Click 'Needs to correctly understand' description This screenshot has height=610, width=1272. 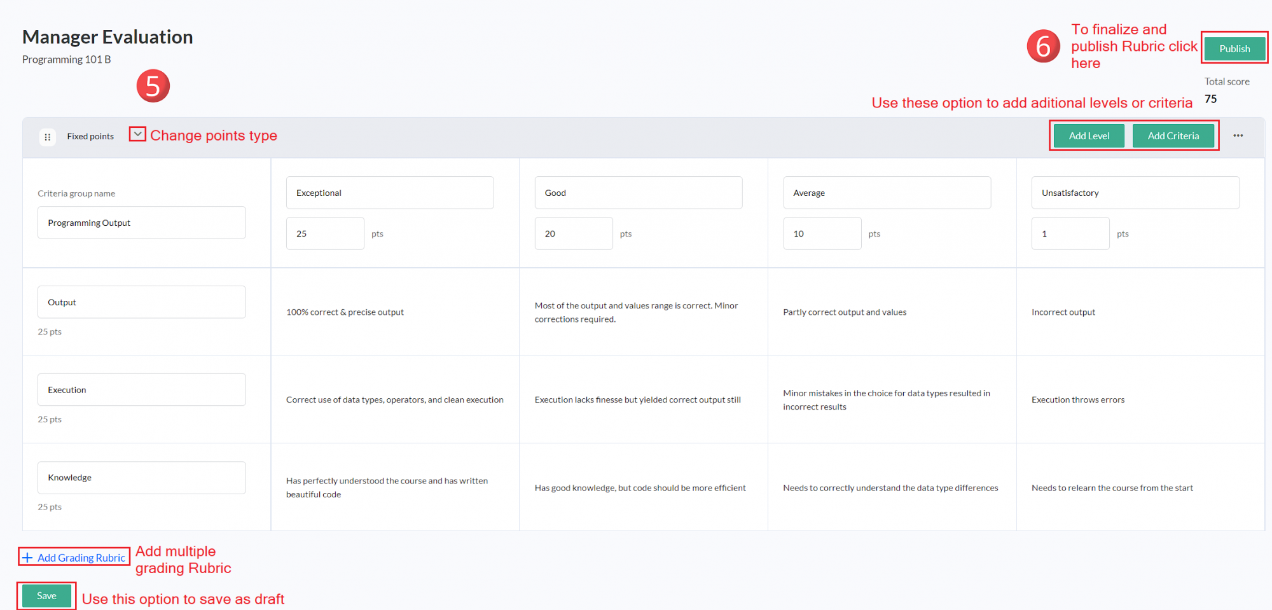click(x=890, y=488)
